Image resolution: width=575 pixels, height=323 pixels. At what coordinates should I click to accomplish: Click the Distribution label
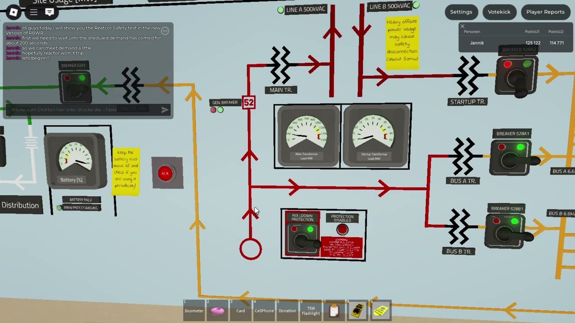tap(20, 205)
